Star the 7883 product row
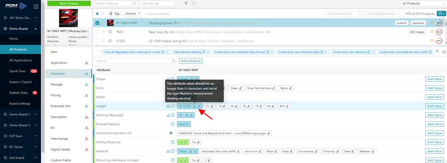This screenshot has width=447, height=163. (103, 32)
